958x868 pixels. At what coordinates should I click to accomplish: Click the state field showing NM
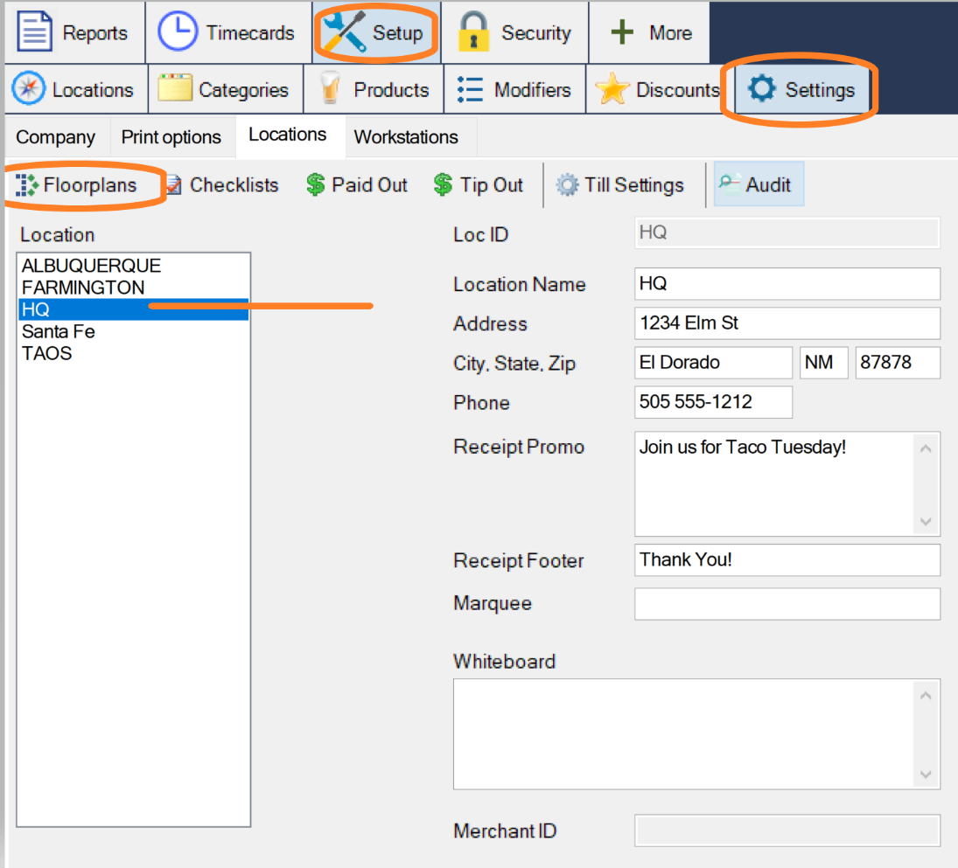[823, 363]
